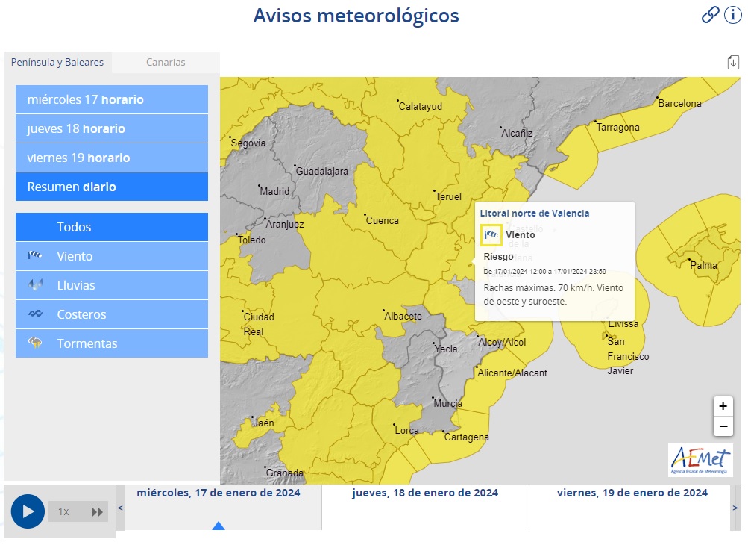Select the Tormentas thunderstorm icon
Screen dimensions: 748x545
tap(34, 343)
